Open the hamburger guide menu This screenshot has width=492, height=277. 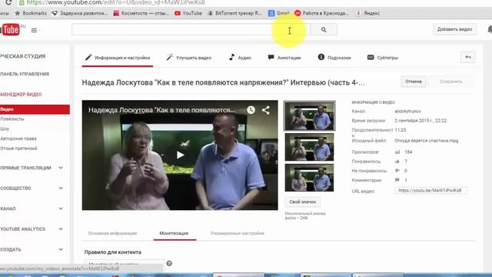[x=34, y=30]
